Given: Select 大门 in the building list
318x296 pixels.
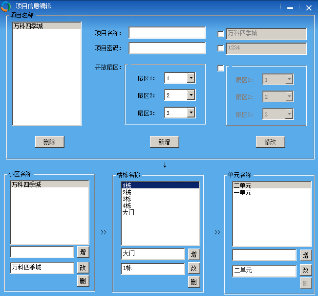Looking at the screenshot, I should (128, 213).
